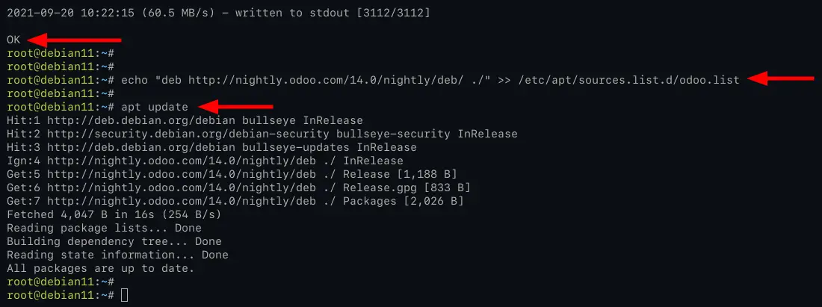Viewport: 822px width, 307px height.
Task: Click the OK output text
Action: pos(13,40)
